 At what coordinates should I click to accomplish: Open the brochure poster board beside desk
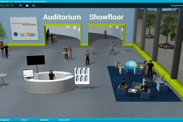click(x=82, y=76)
